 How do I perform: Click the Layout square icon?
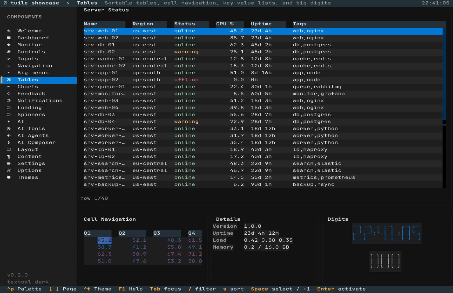click(9, 149)
